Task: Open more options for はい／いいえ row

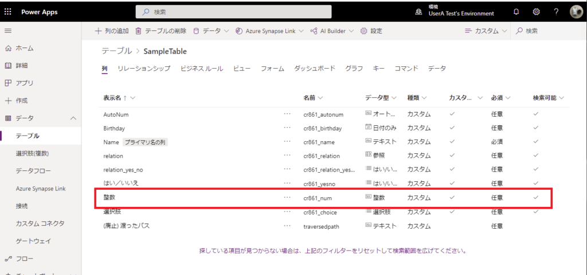Action: click(287, 183)
